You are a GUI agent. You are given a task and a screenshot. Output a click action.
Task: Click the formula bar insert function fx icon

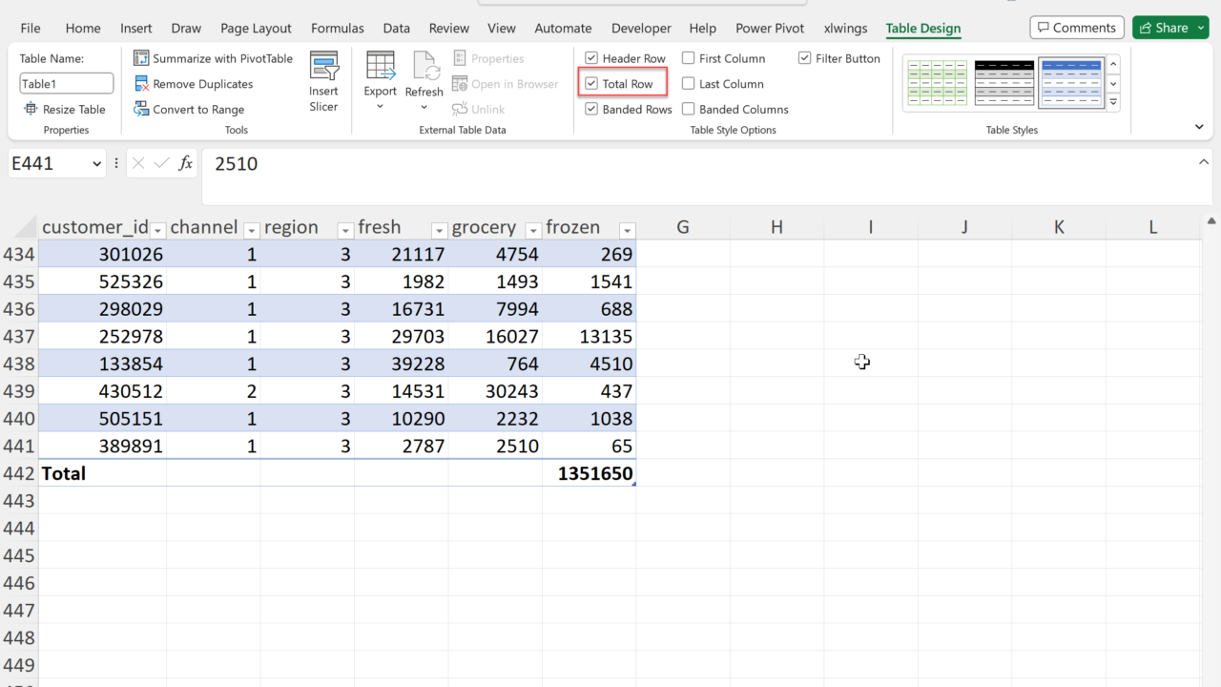[x=186, y=163]
